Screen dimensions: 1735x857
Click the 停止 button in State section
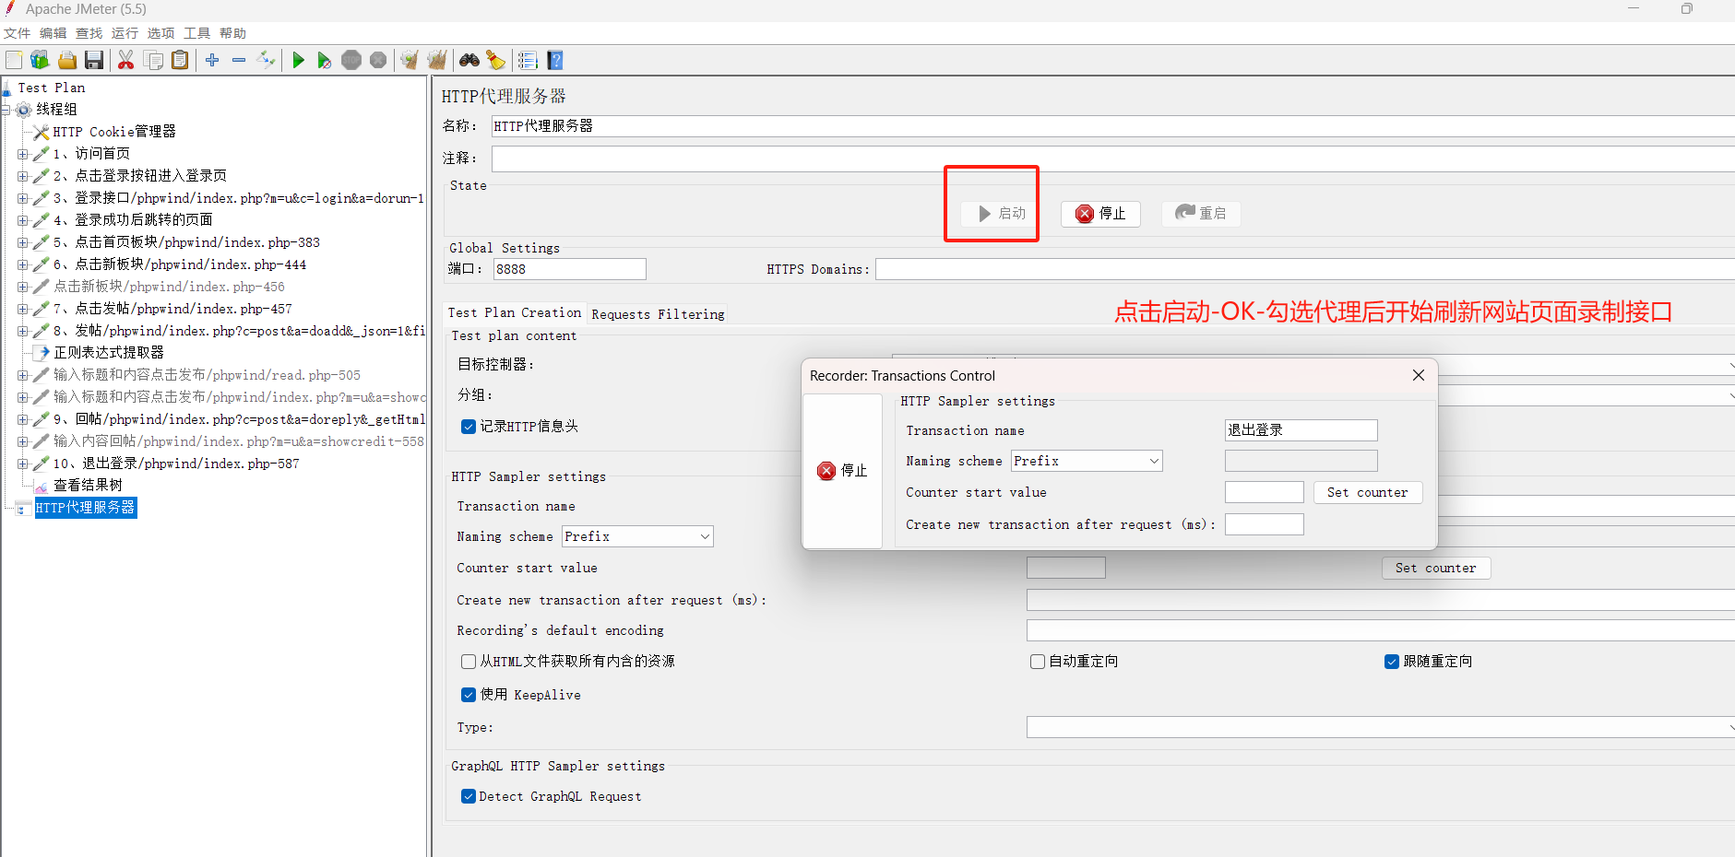[x=1100, y=214]
